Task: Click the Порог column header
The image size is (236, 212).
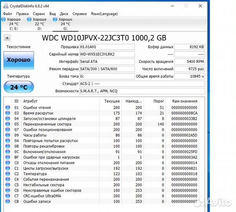Action: click(155, 101)
